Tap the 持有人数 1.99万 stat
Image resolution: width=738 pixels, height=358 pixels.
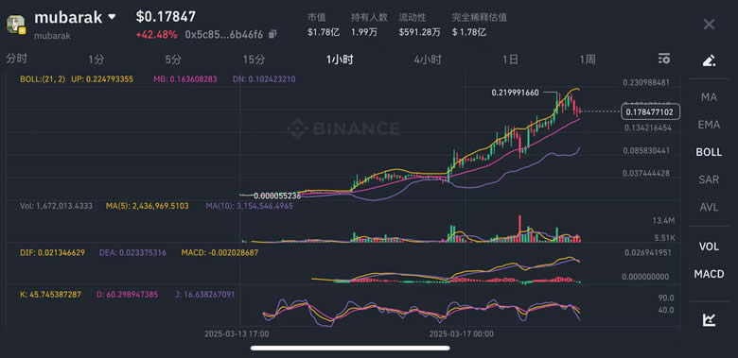point(369,25)
